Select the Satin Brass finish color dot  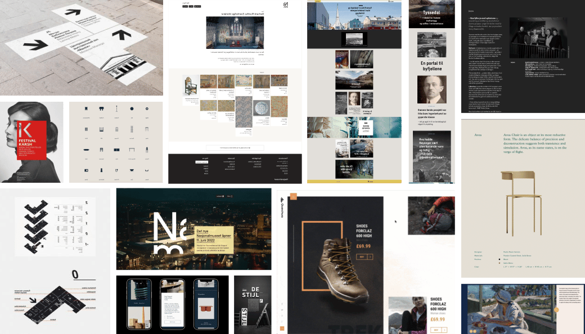coord(500,263)
